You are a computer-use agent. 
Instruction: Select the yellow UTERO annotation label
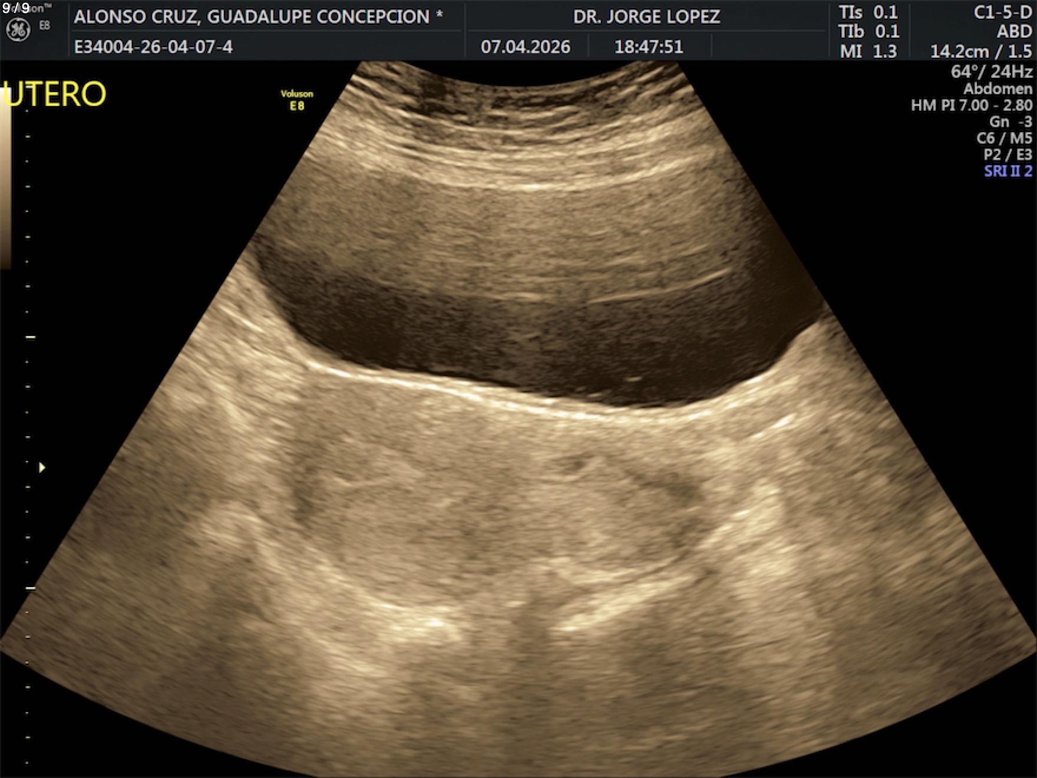[x=55, y=94]
